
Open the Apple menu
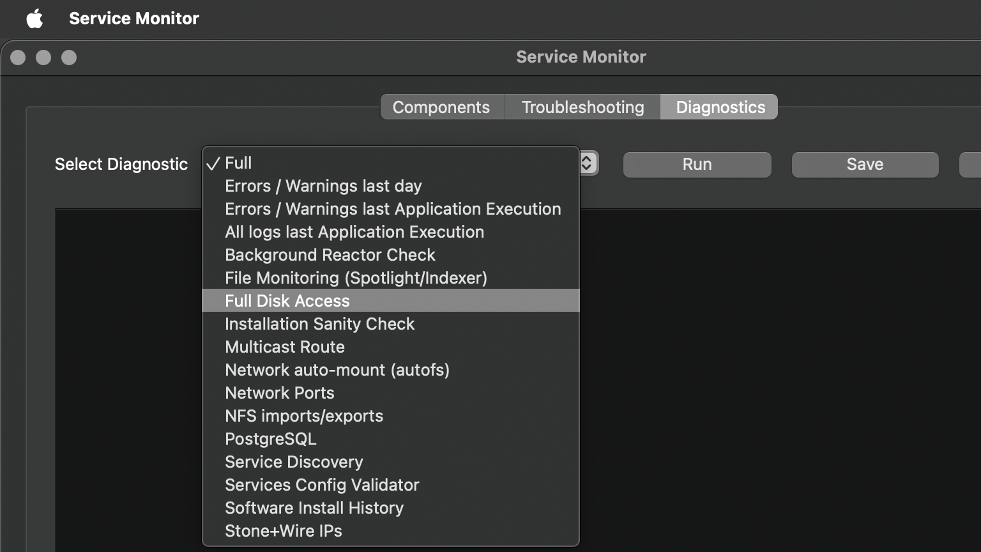pos(34,19)
